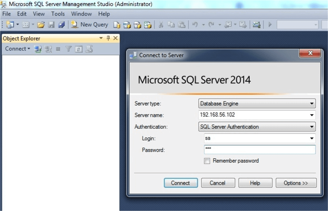Click the Analysis Services MDX Query icon
328x211 pixels.
click(127, 25)
